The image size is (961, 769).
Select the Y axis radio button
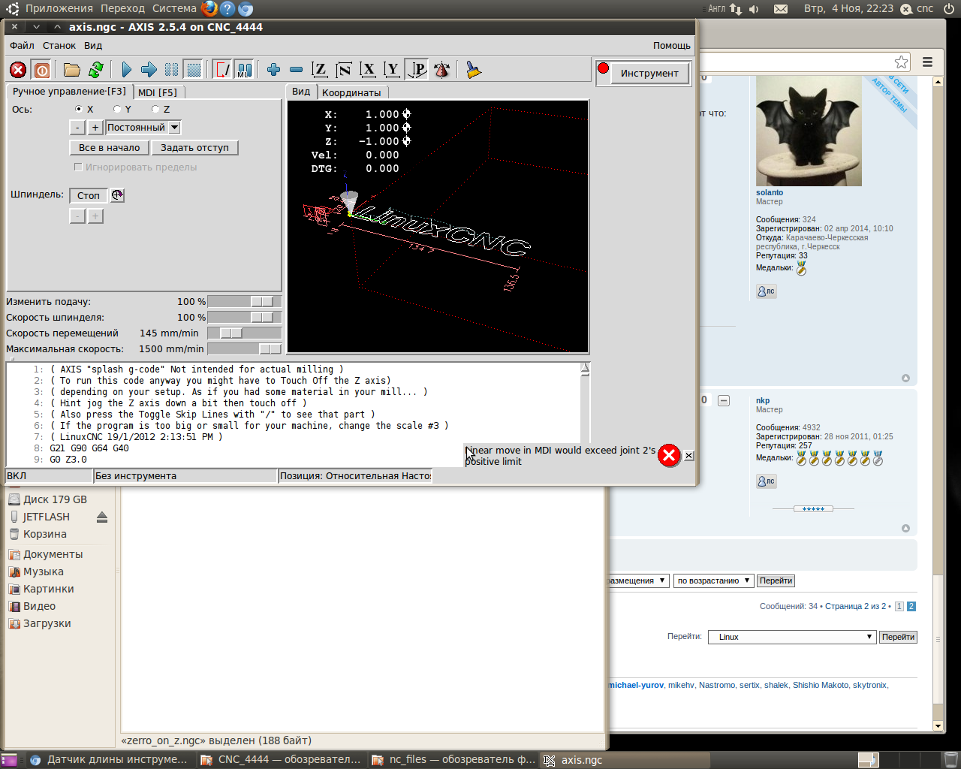pyautogui.click(x=118, y=109)
